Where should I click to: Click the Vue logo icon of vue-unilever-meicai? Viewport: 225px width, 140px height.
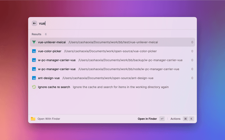(x=34, y=42)
